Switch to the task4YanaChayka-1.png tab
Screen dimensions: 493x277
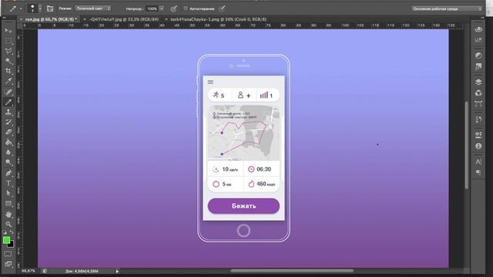(x=218, y=19)
